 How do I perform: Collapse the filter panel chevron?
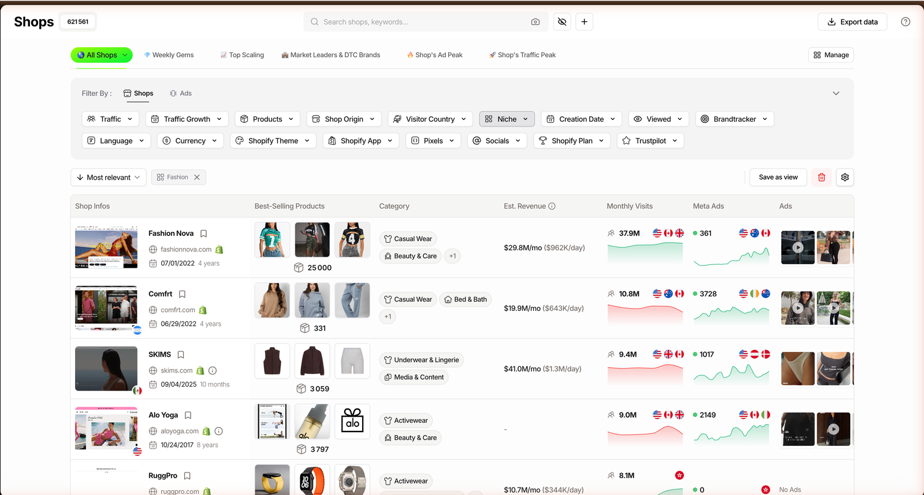(x=836, y=93)
